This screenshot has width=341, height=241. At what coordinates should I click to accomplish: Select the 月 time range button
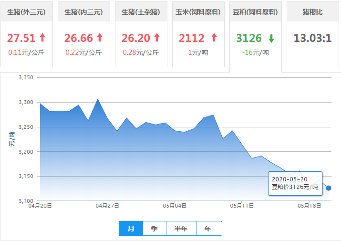(x=132, y=229)
